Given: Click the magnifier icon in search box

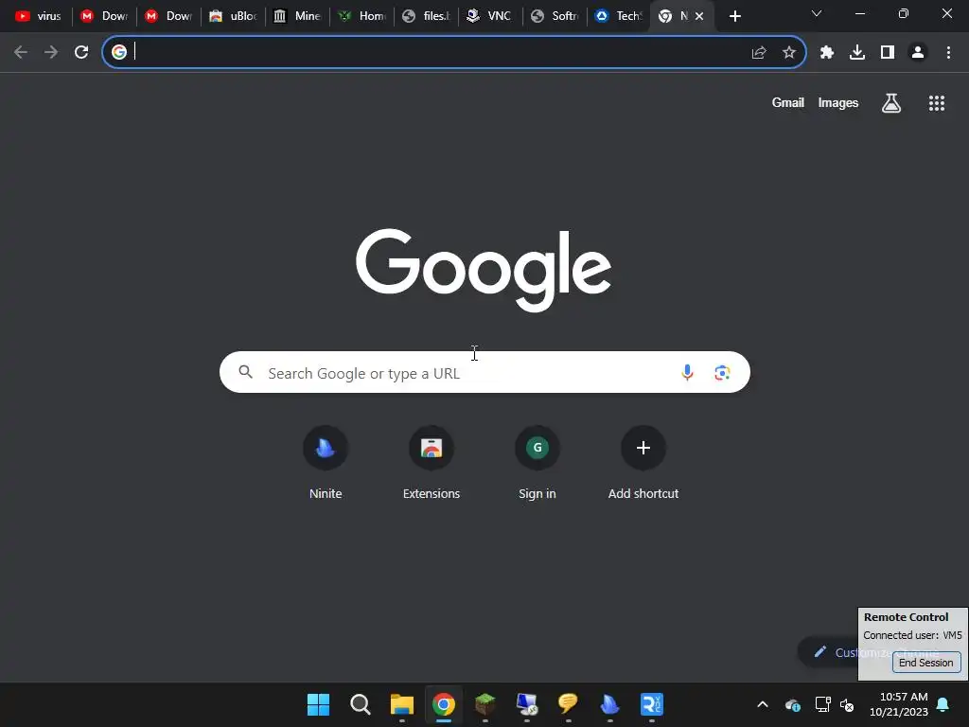Looking at the screenshot, I should click(x=246, y=371).
